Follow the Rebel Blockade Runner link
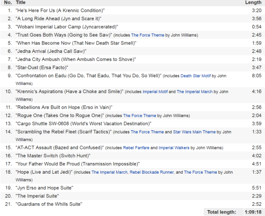The image size is (265, 216). (x=152, y=172)
